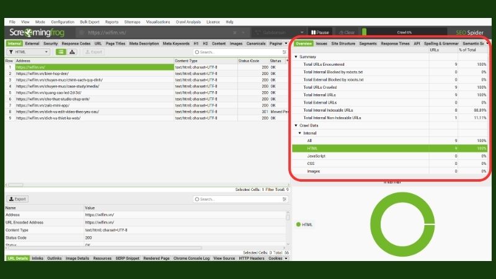Click the details pane vertical scrollbar
The height and width of the screenshot is (279, 496).
click(x=288, y=216)
